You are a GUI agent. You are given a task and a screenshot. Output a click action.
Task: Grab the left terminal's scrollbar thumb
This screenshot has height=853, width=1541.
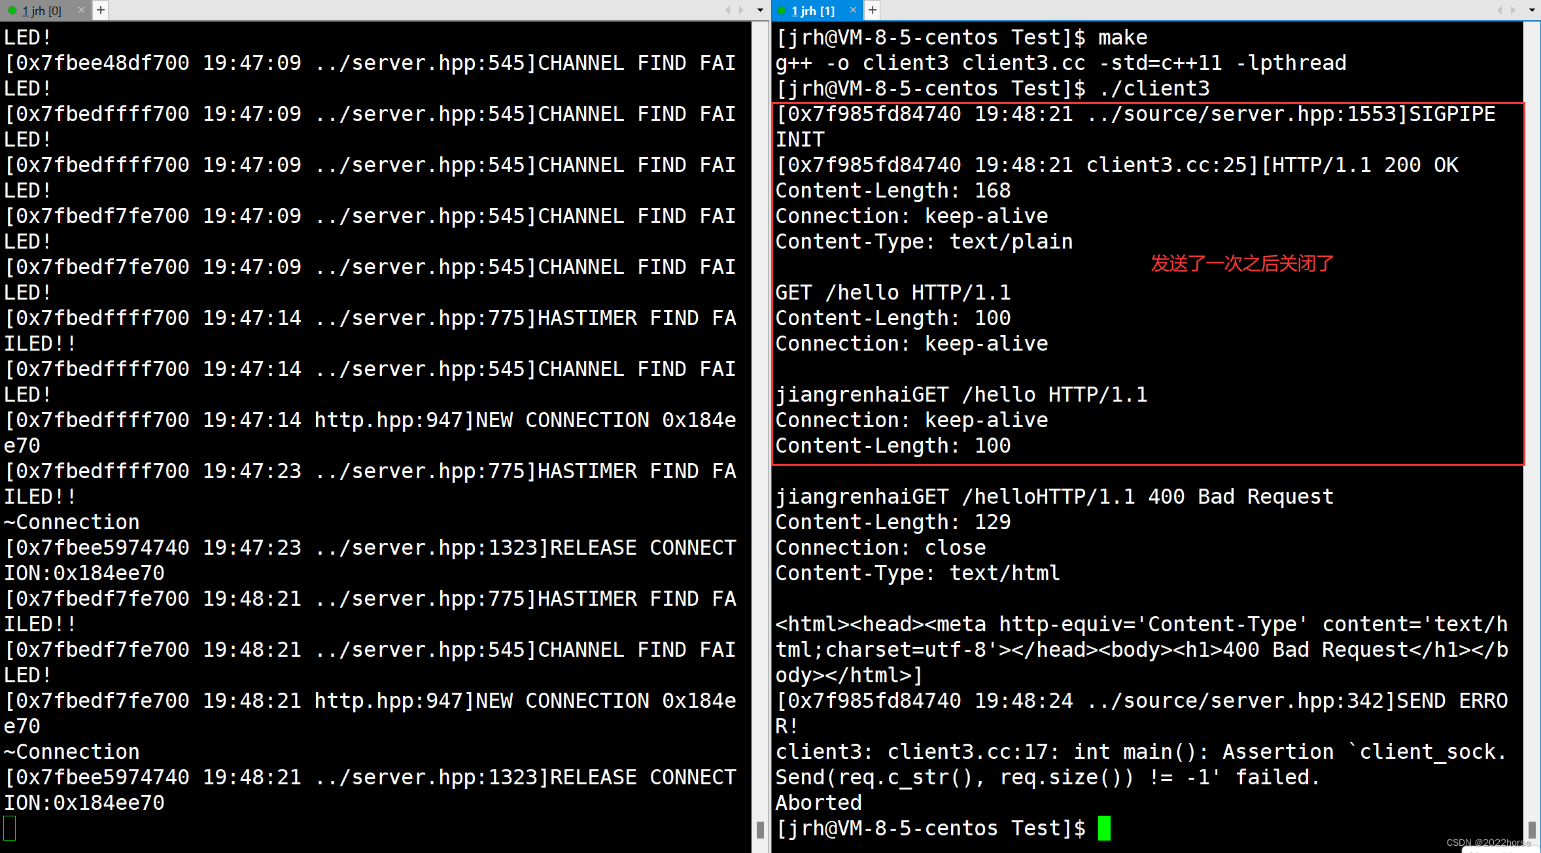click(x=760, y=829)
